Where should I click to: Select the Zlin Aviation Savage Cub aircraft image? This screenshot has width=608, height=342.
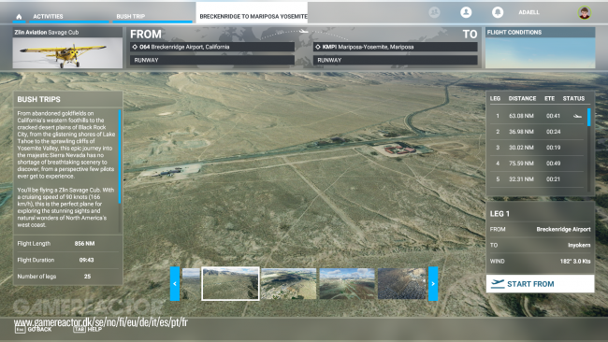click(x=67, y=52)
